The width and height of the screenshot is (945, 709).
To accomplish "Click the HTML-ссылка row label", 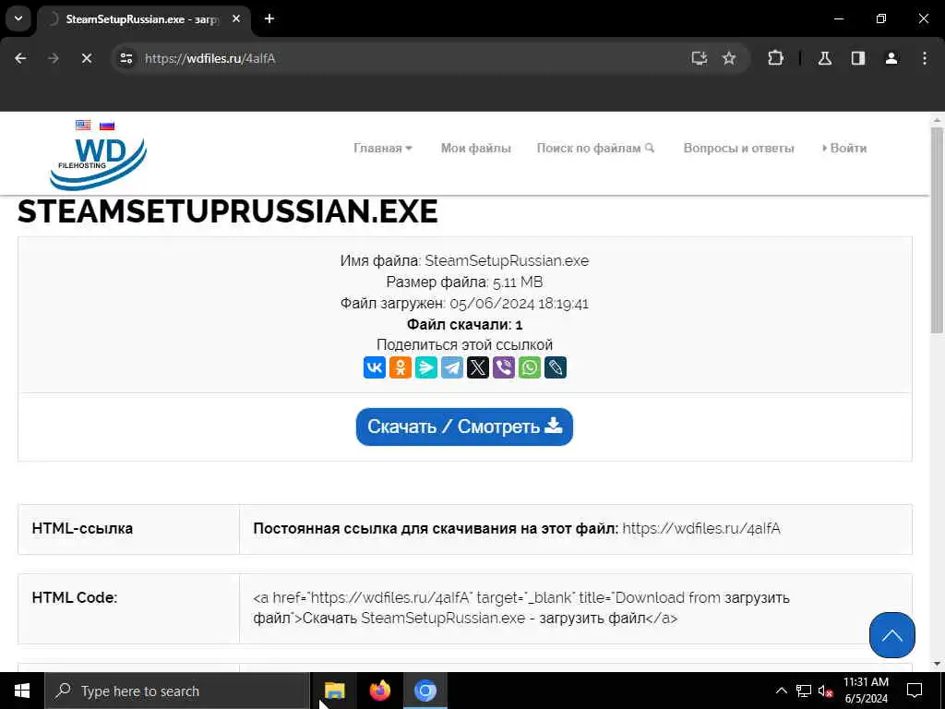I will [82, 529].
